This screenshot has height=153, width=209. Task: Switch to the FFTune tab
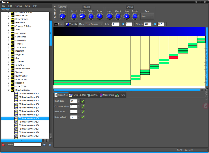(120, 95)
